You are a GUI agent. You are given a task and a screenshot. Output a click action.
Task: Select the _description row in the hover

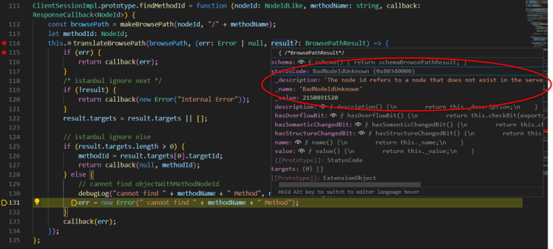click(407, 80)
